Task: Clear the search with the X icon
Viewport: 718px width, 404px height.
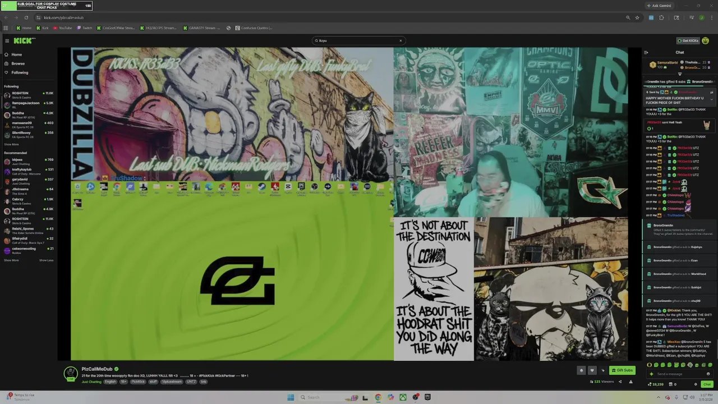Action: 401,40
